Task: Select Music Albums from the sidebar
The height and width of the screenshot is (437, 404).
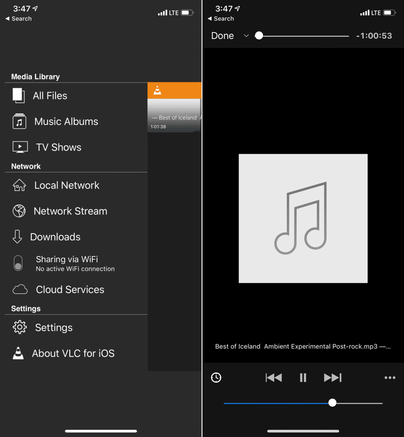Action: coord(66,121)
